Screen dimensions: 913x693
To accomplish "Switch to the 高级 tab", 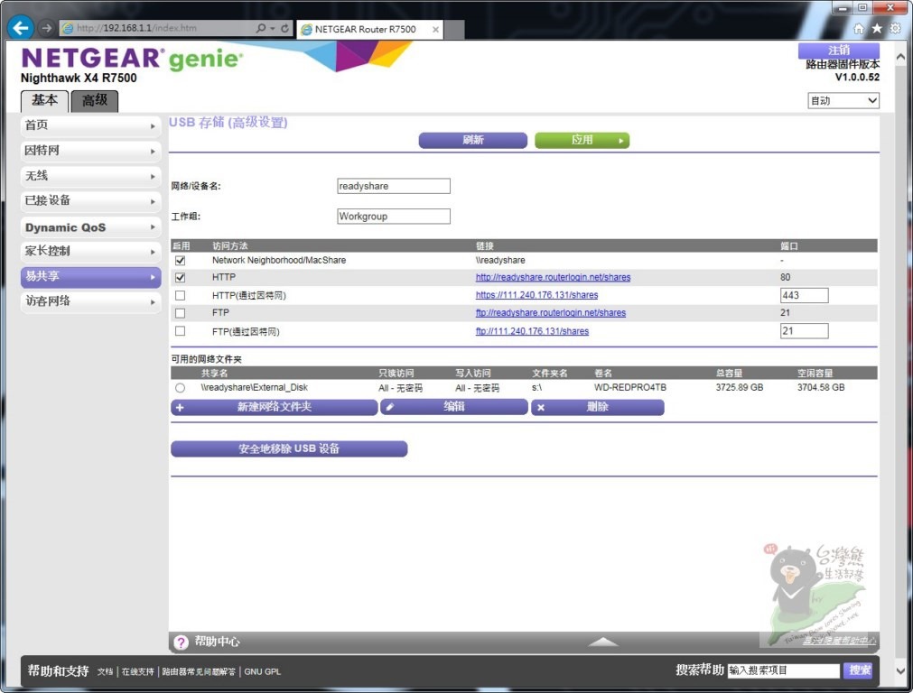I will pyautogui.click(x=95, y=101).
